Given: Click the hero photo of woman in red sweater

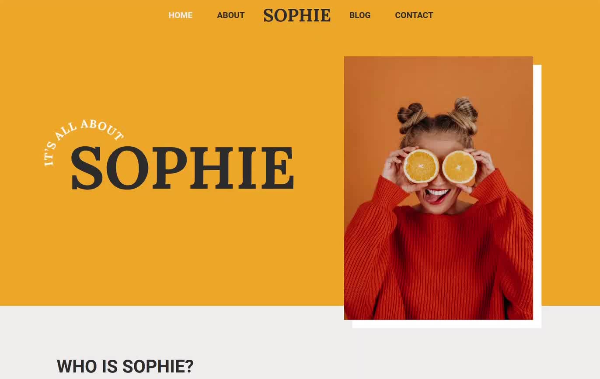Looking at the screenshot, I should pos(438,188).
